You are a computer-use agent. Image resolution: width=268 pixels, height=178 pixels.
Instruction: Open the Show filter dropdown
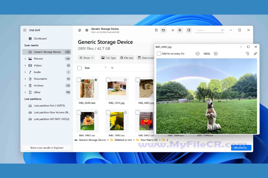click(x=86, y=58)
